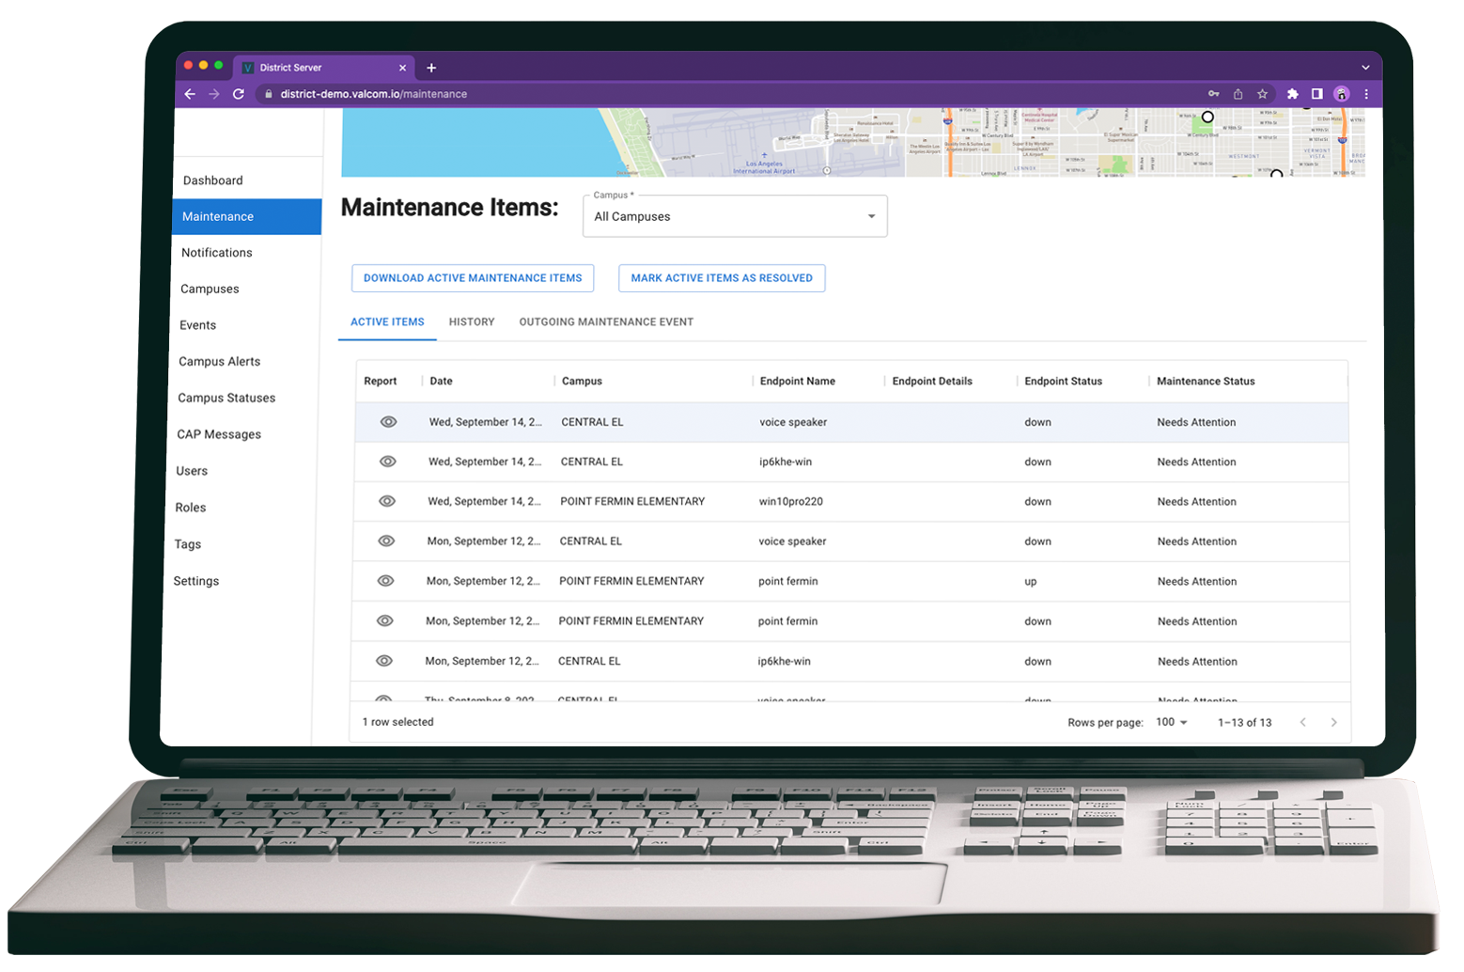Bookmark the page with the star icon
The image size is (1464, 972).
click(1263, 94)
